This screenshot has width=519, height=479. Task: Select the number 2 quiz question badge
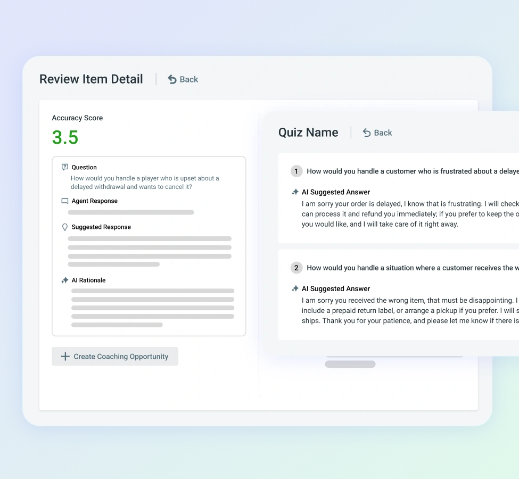pos(296,268)
